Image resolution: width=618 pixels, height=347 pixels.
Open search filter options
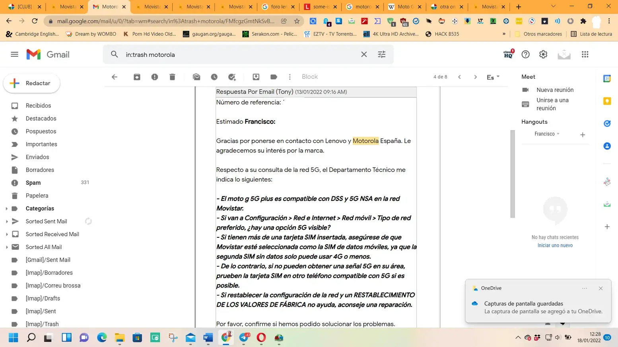tap(382, 54)
